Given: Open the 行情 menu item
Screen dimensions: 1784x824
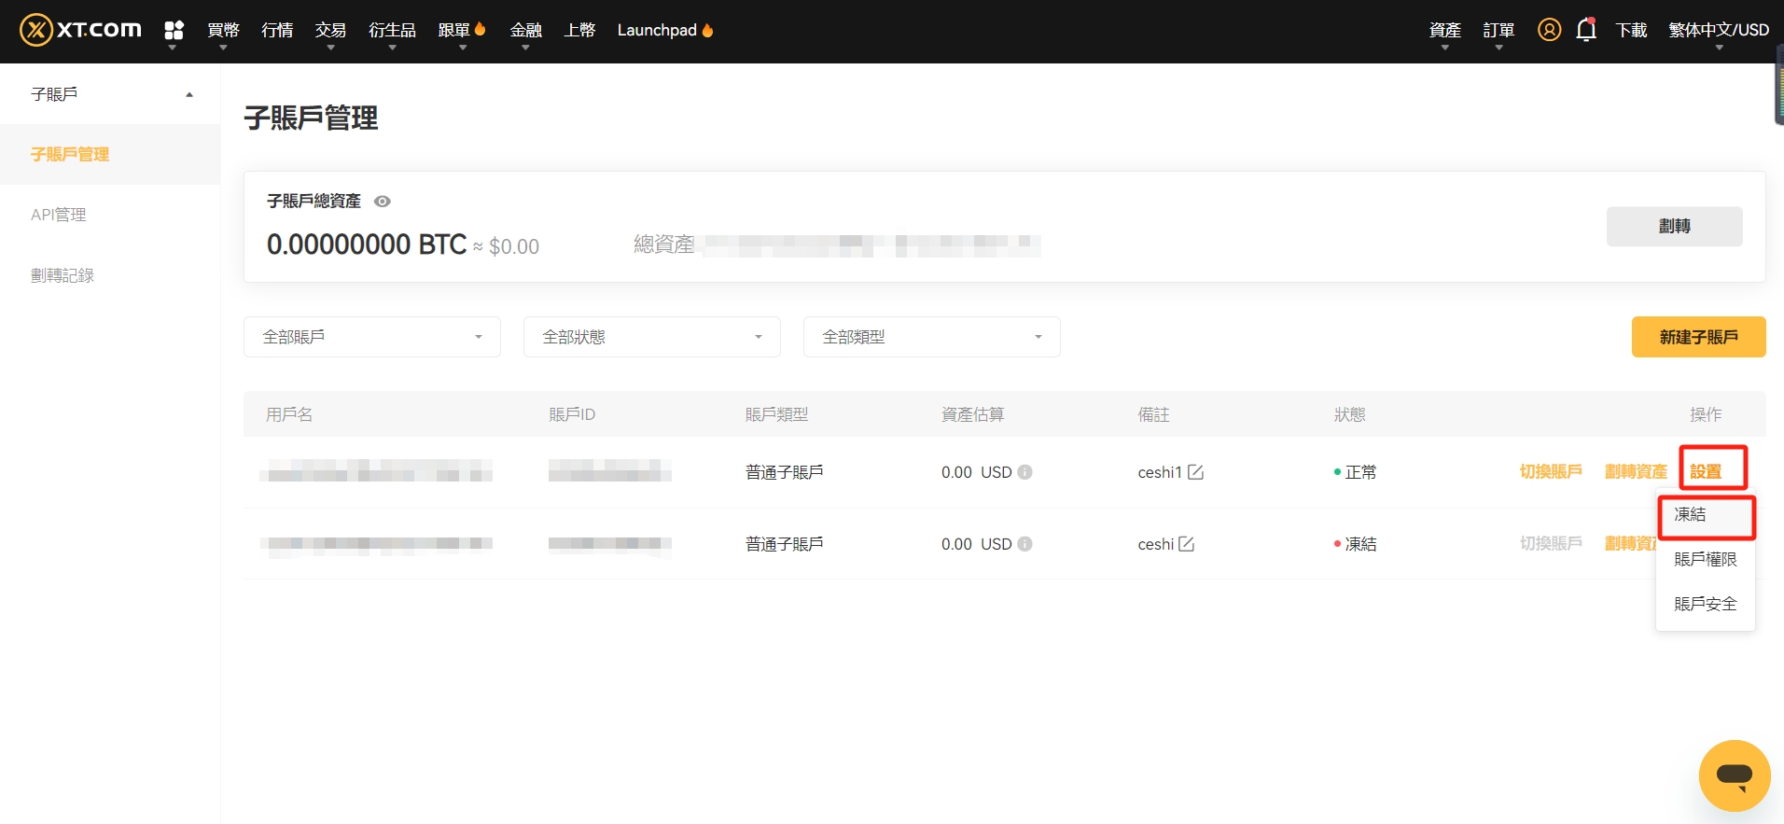Looking at the screenshot, I should tap(277, 30).
